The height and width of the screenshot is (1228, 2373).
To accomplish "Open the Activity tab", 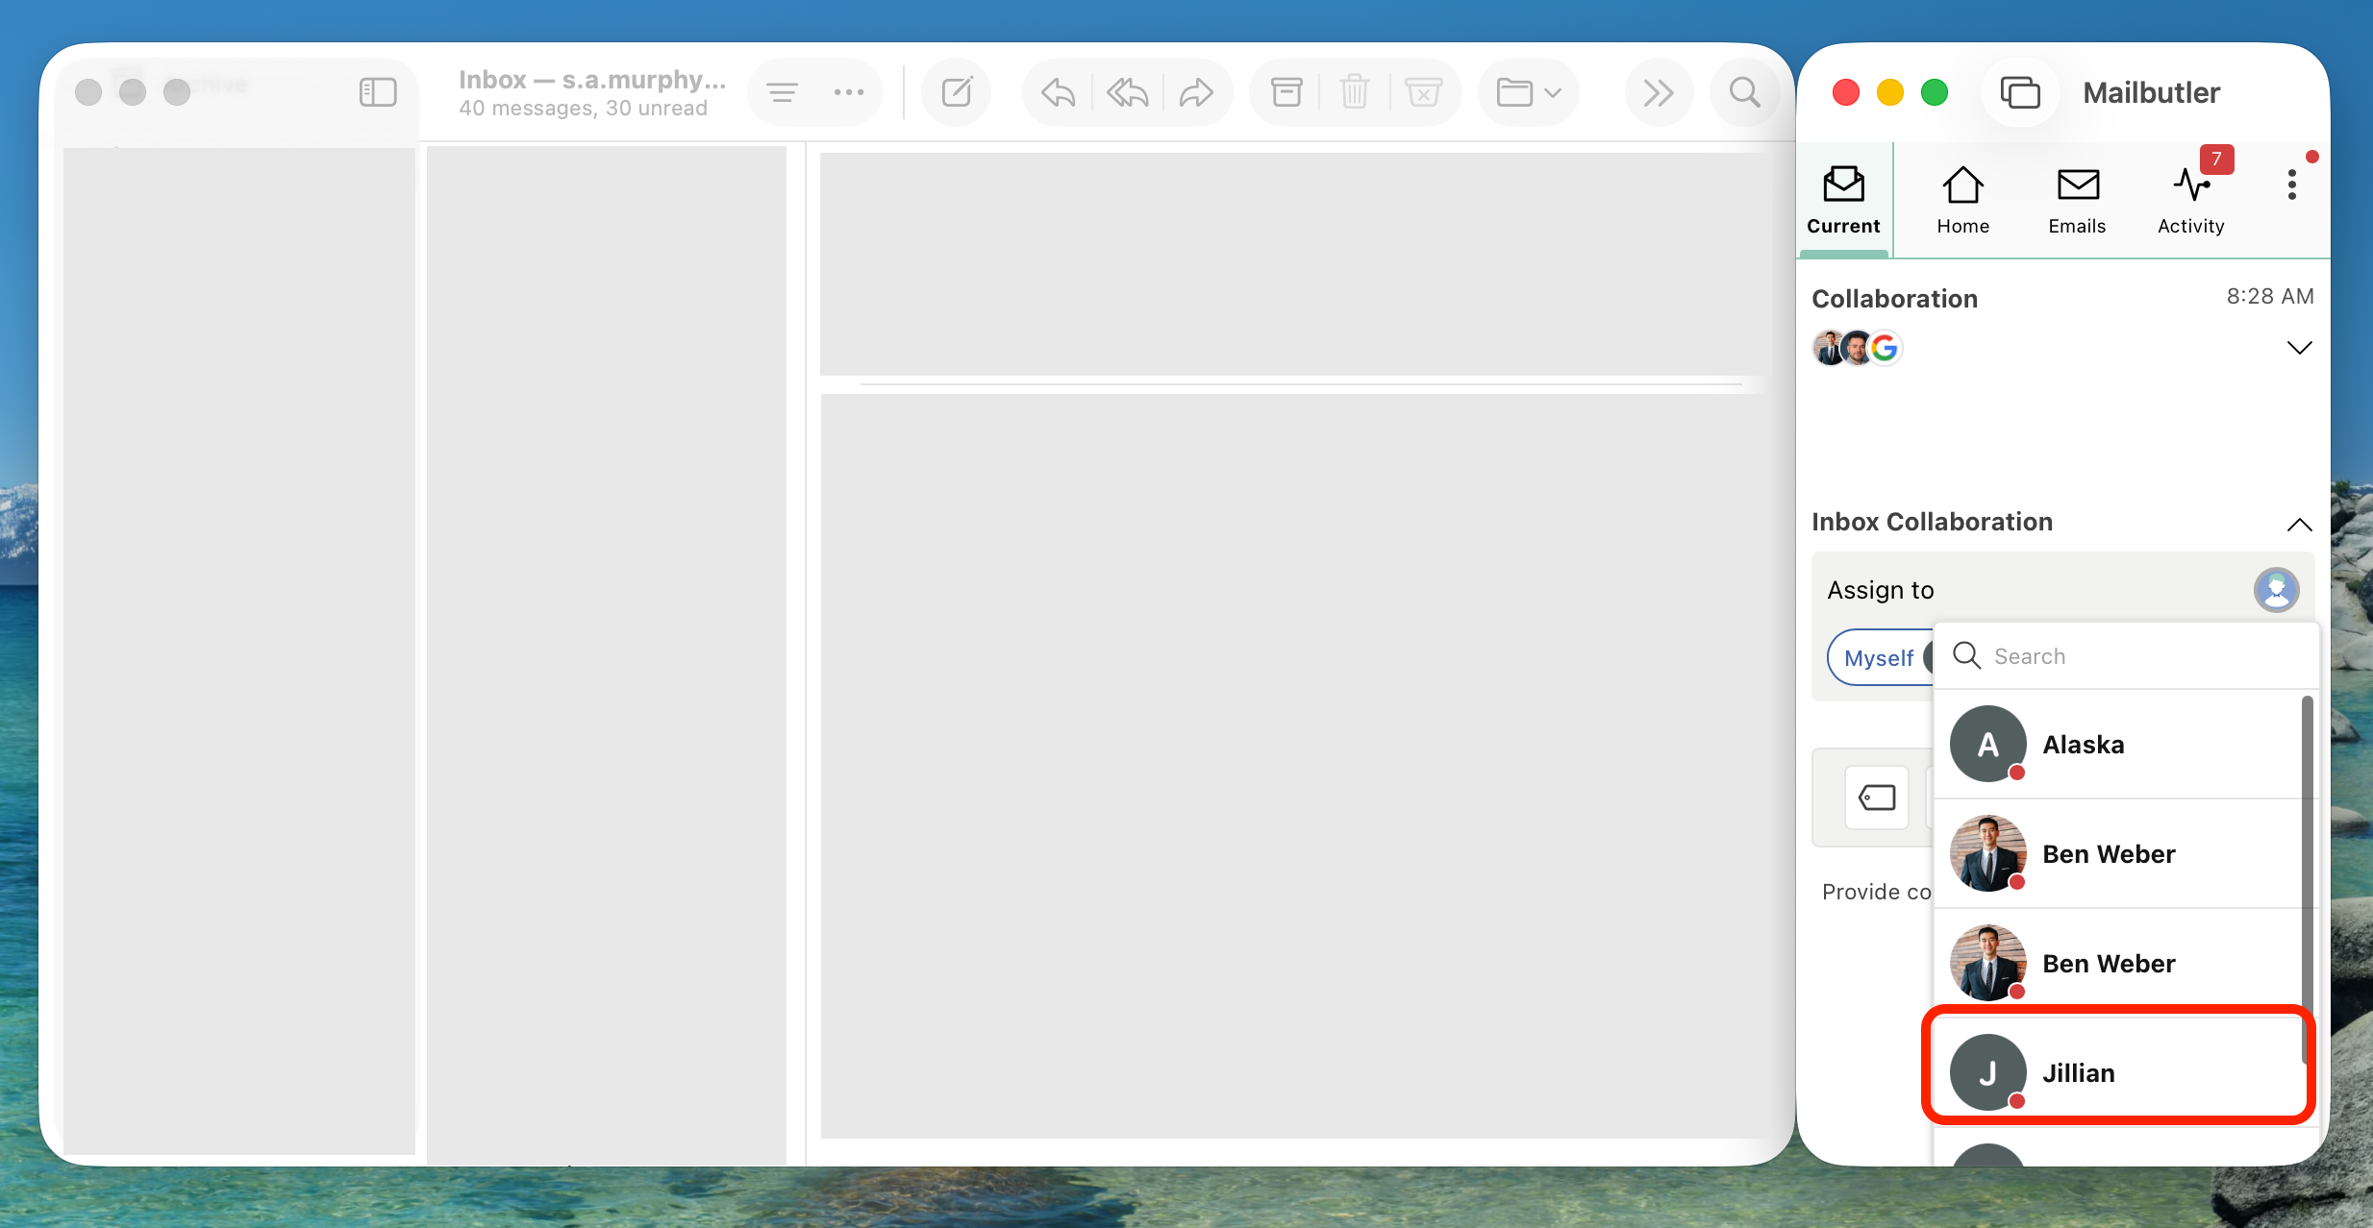I will tap(2191, 200).
